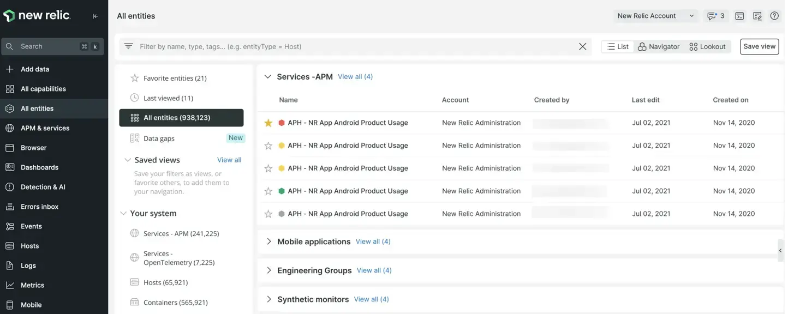Click the feedback messages icon showing 3
This screenshot has width=788, height=314.
pos(715,16)
